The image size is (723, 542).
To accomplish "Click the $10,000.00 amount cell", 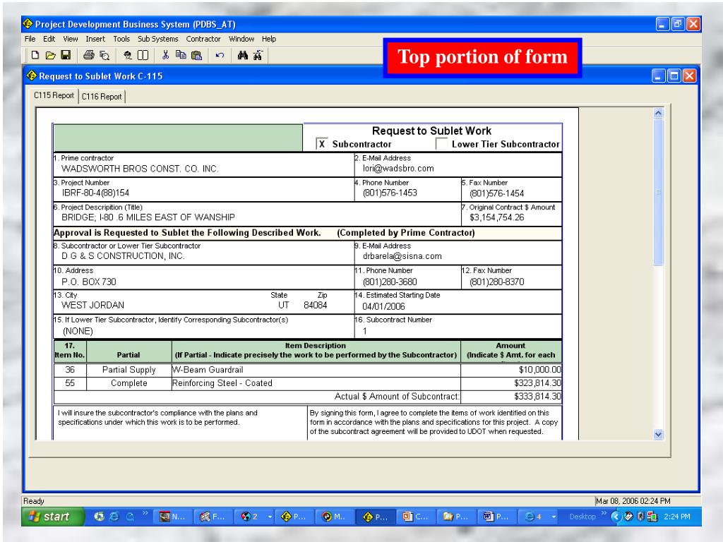I will [x=511, y=370].
